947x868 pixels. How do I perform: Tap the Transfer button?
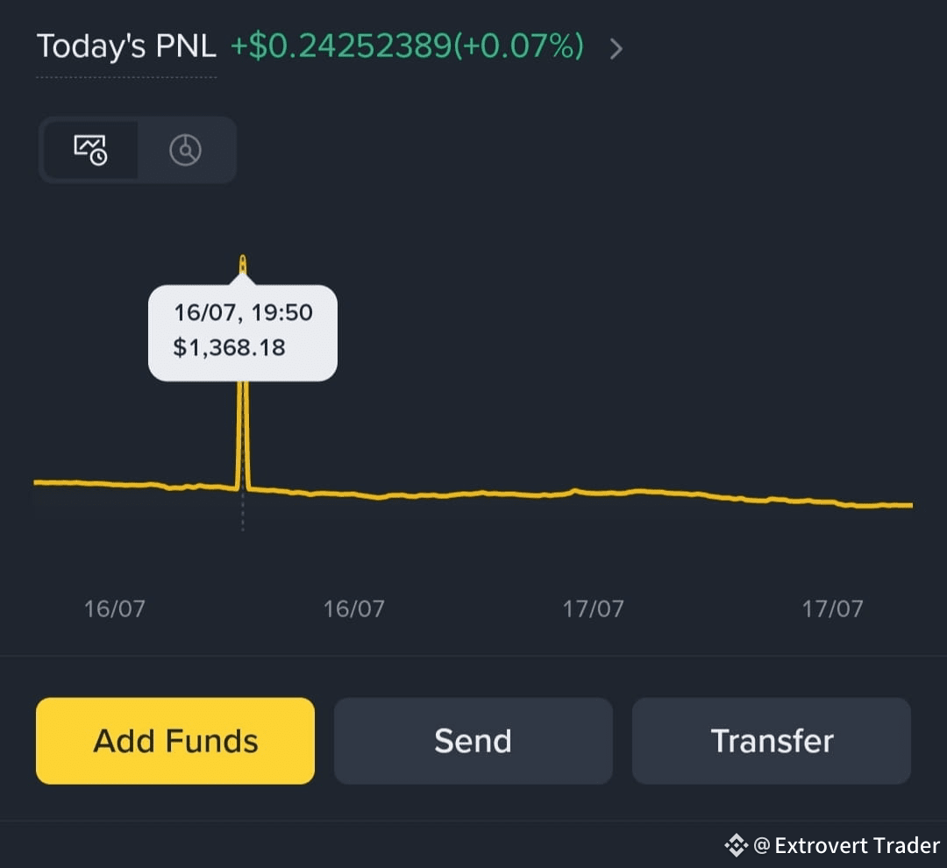pos(772,741)
